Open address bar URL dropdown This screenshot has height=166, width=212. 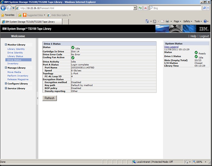[135, 8]
